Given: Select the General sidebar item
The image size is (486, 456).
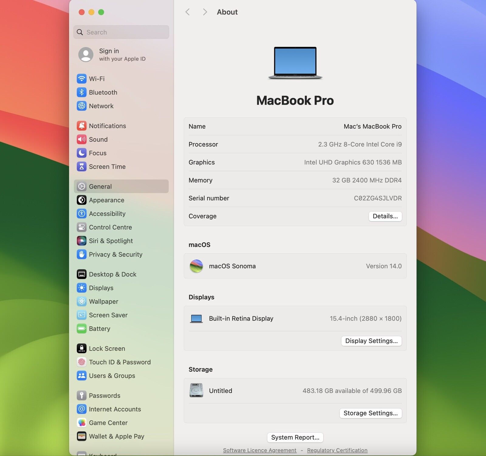Looking at the screenshot, I should [121, 186].
